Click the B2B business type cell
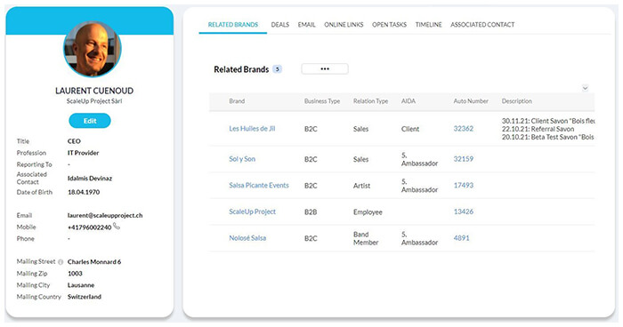This screenshot has width=623, height=327. point(311,211)
